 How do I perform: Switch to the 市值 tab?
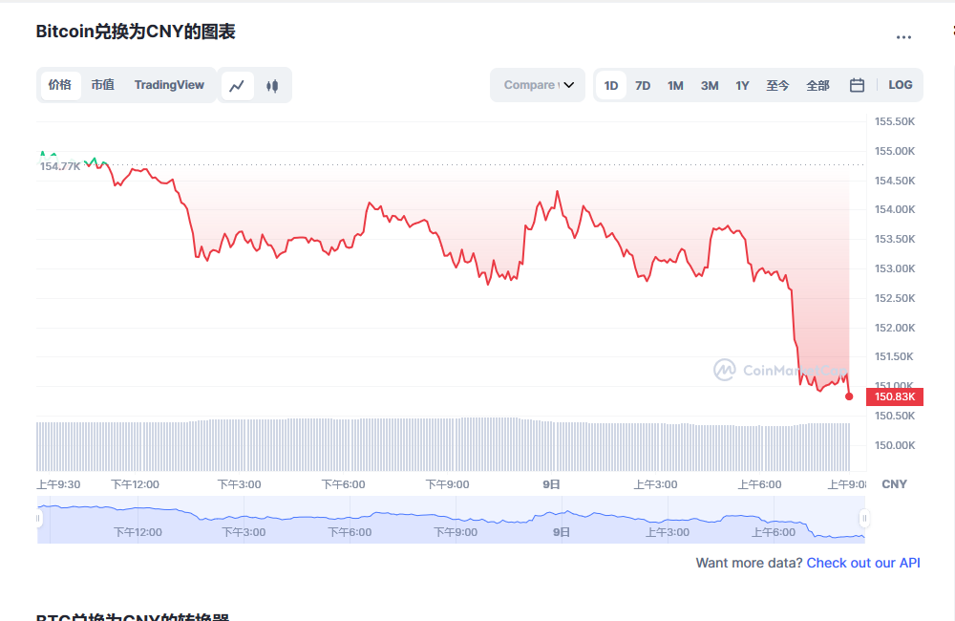click(102, 85)
